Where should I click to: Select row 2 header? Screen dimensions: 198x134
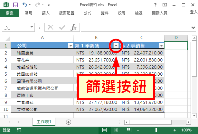point(6,53)
